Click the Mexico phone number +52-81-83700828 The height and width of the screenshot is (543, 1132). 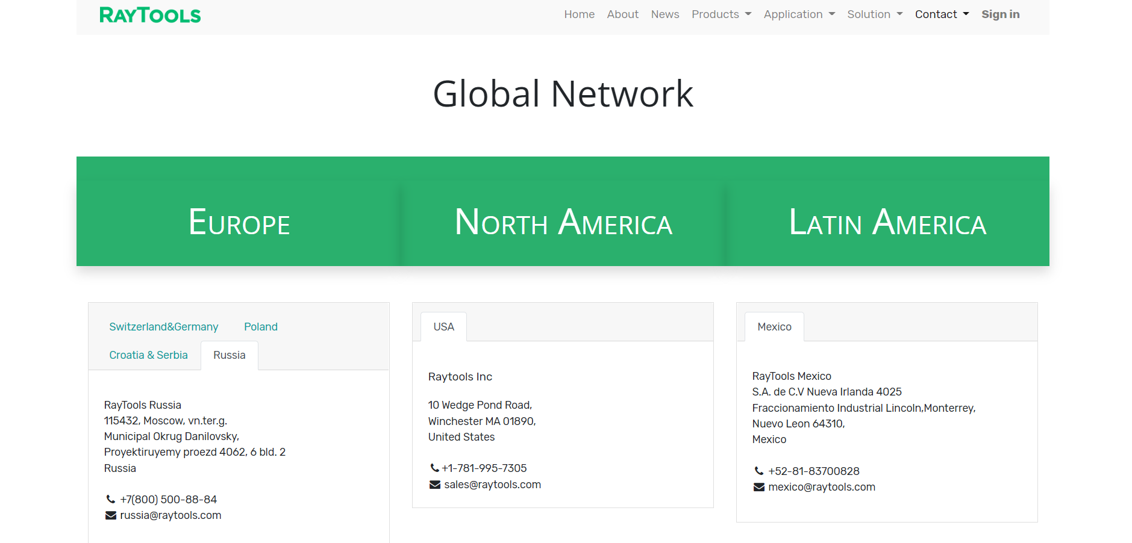pos(814,471)
